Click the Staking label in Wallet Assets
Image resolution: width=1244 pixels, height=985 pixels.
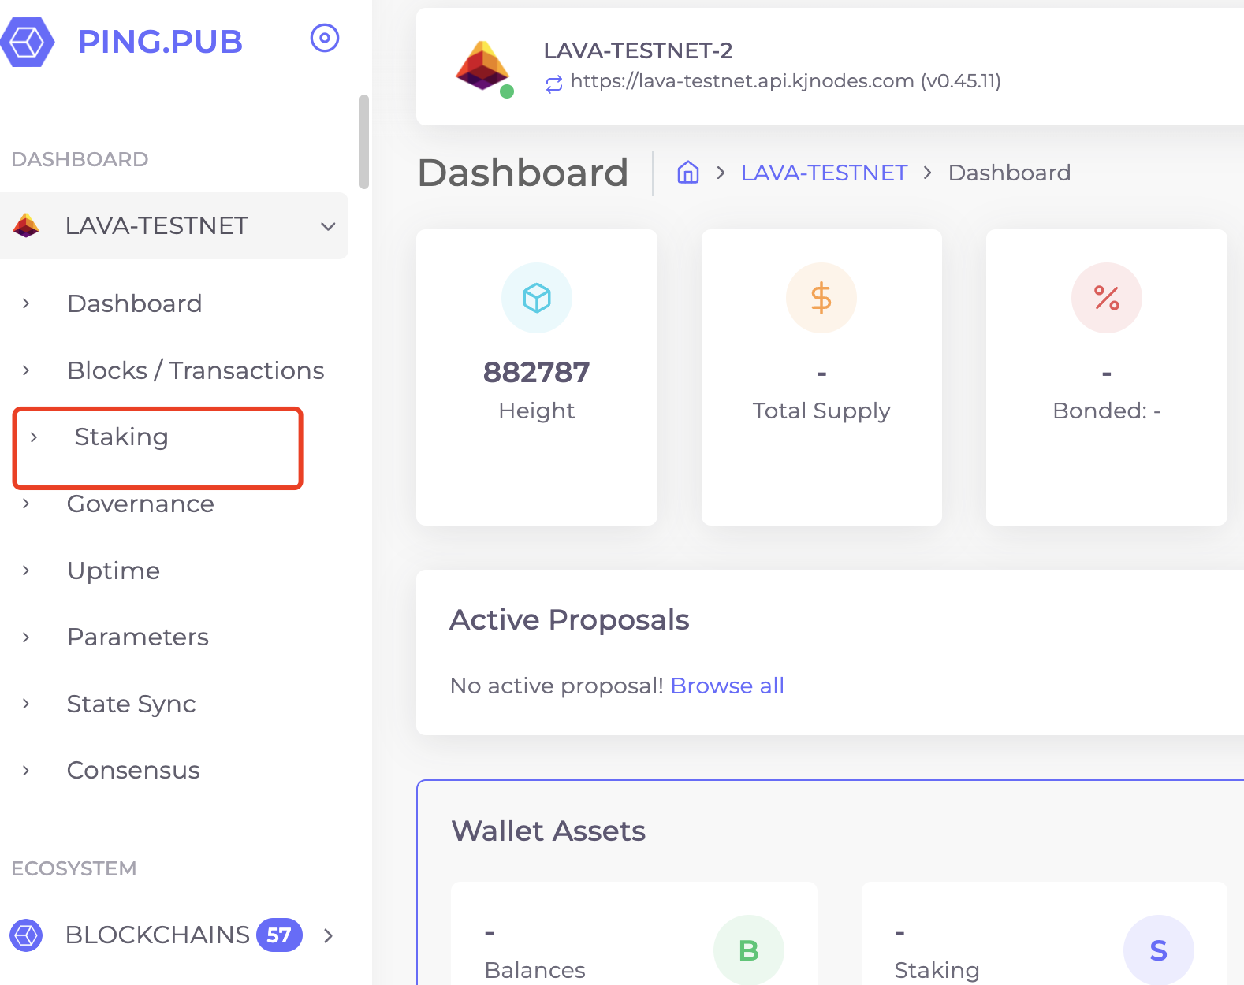coord(937,970)
